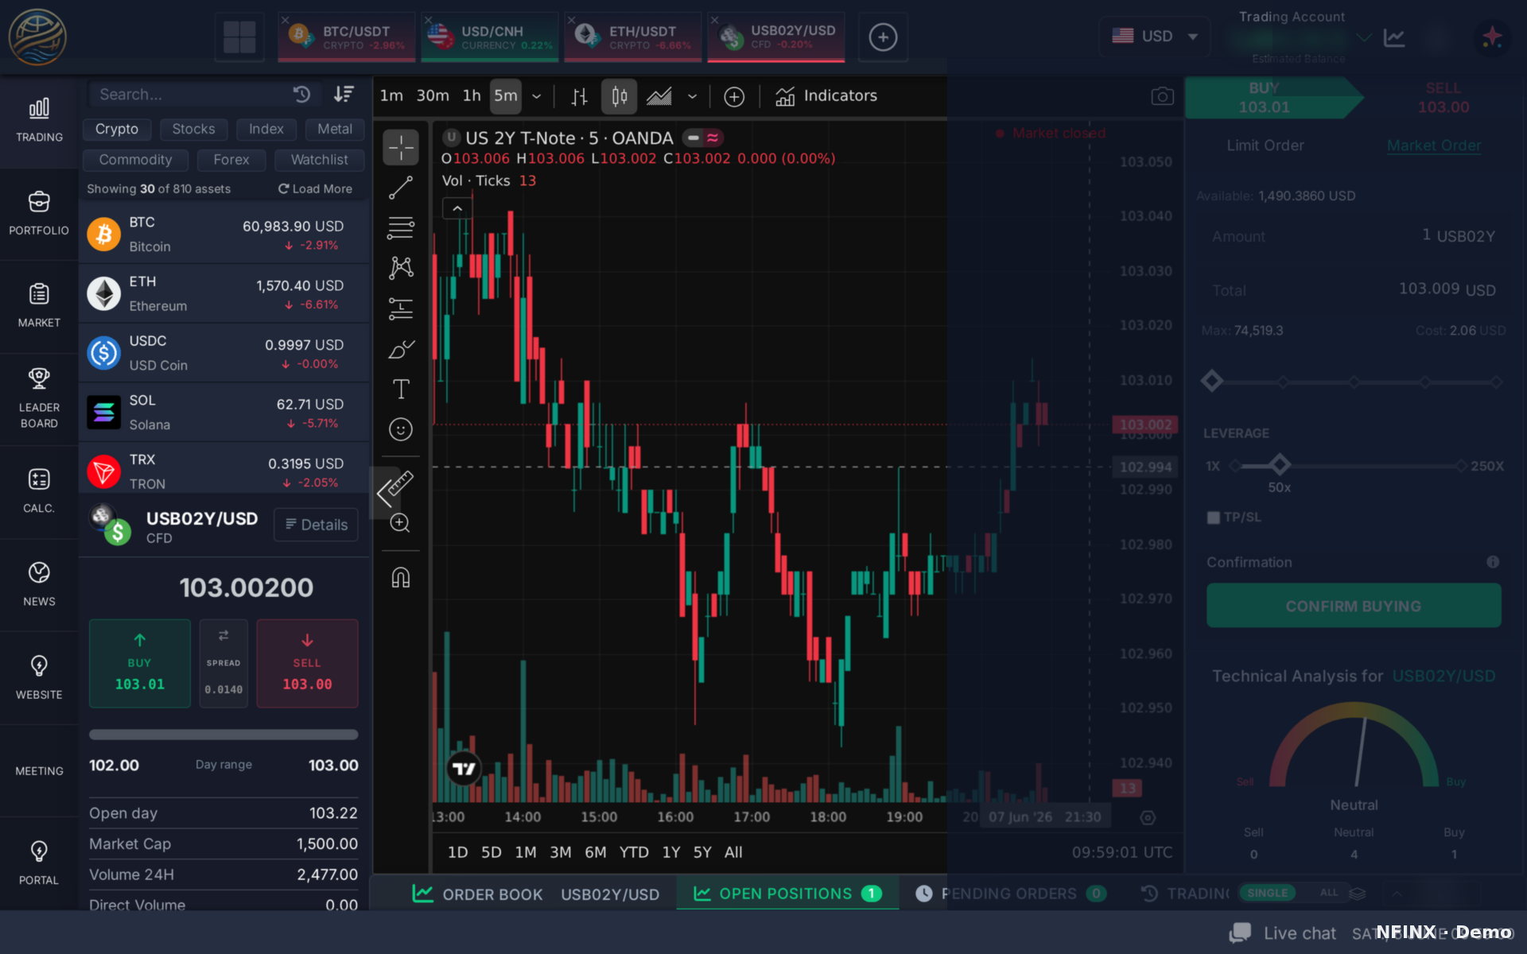The width and height of the screenshot is (1527, 954).
Task: Select the pattern drawing tool
Action: (x=401, y=268)
